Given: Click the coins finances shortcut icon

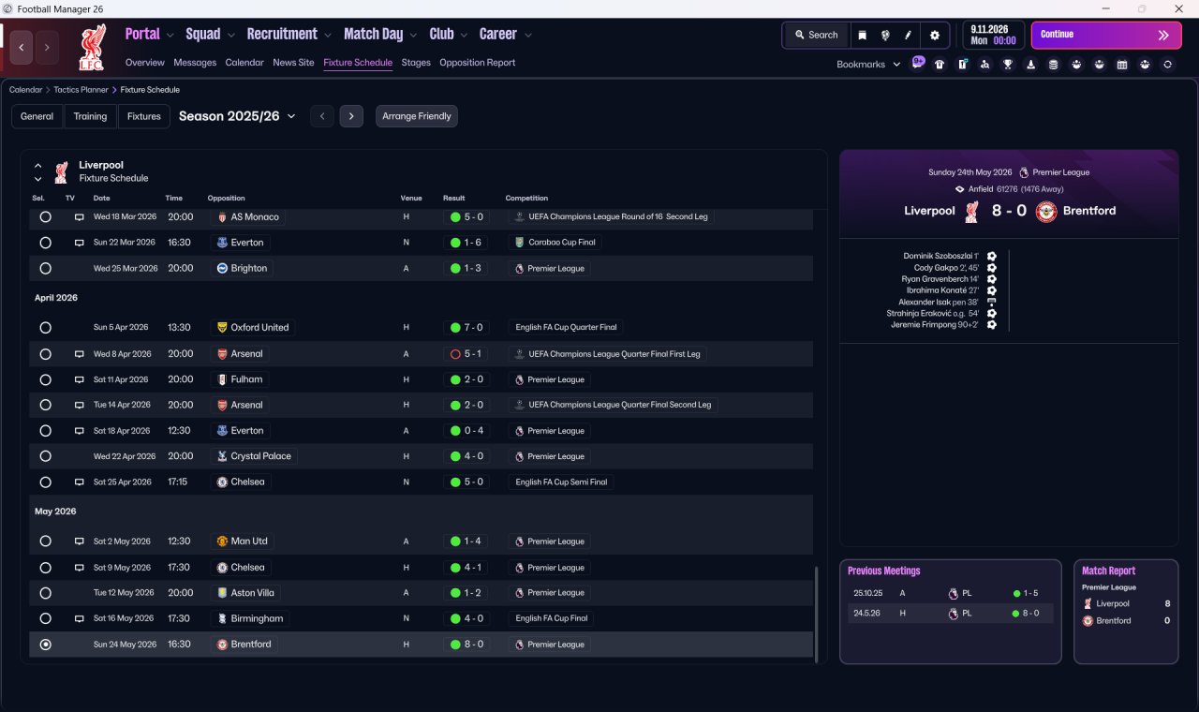Looking at the screenshot, I should [1054, 65].
